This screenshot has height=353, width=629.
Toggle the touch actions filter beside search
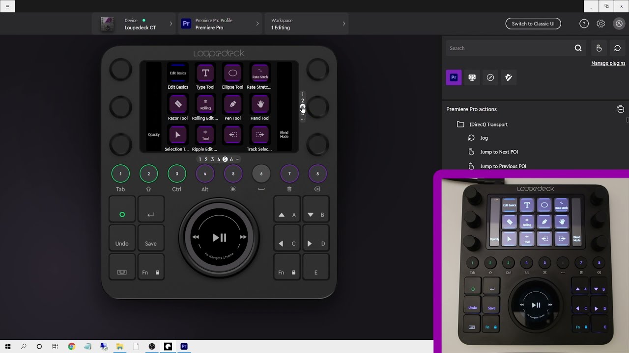pos(599,48)
